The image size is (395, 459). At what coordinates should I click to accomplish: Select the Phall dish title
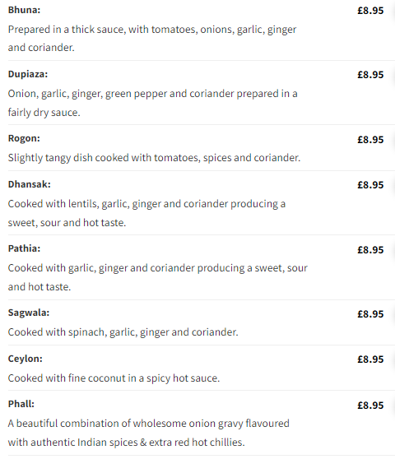click(21, 404)
